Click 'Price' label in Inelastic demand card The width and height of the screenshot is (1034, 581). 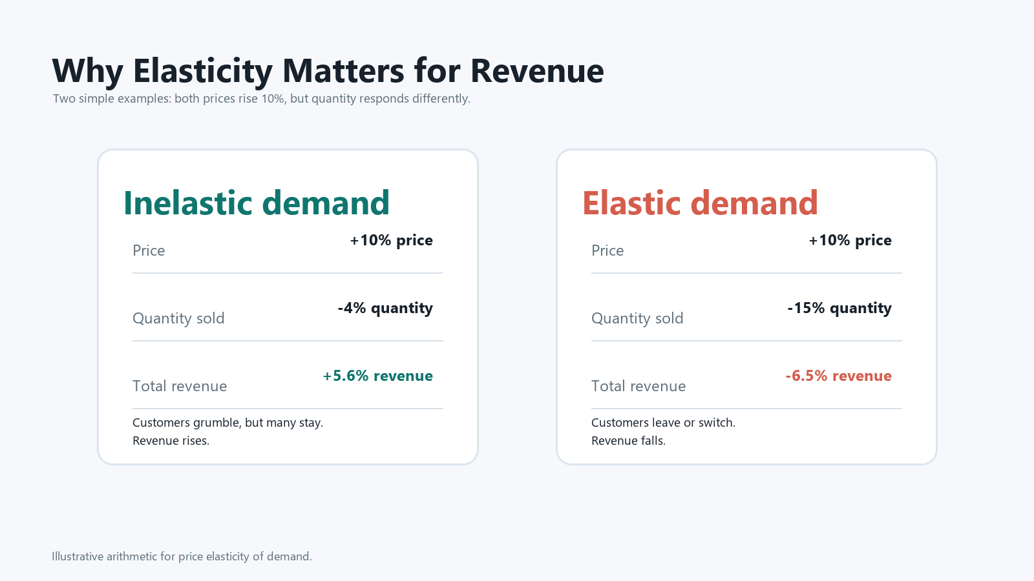149,250
